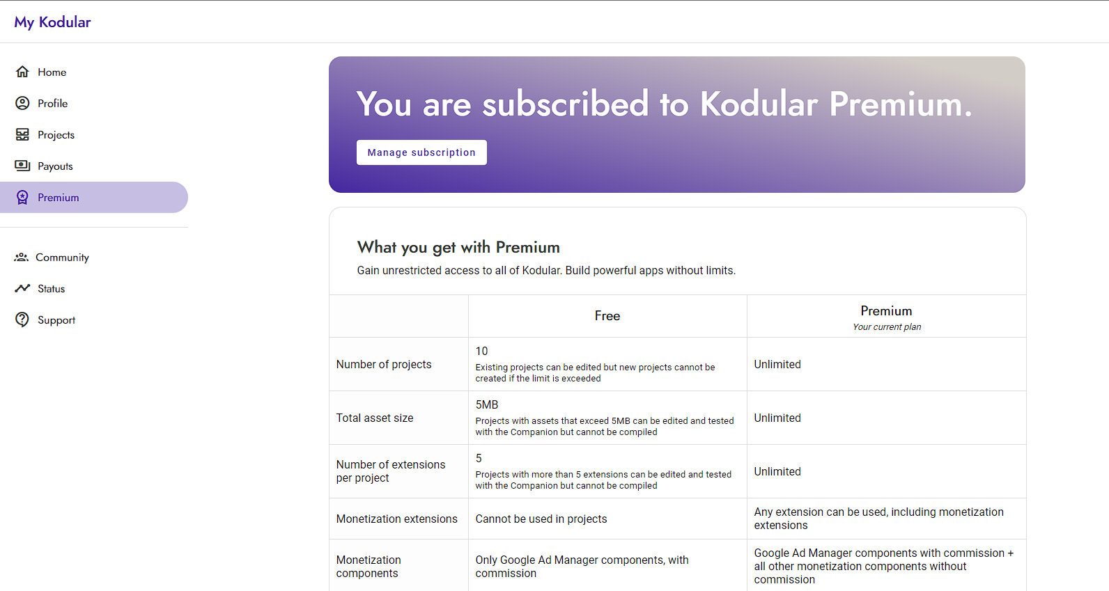Open the Home menu item

point(52,72)
